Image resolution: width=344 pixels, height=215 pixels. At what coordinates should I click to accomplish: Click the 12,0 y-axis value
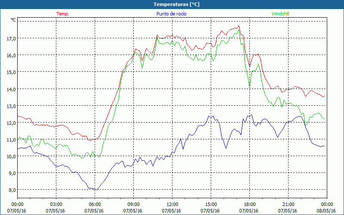point(12,123)
